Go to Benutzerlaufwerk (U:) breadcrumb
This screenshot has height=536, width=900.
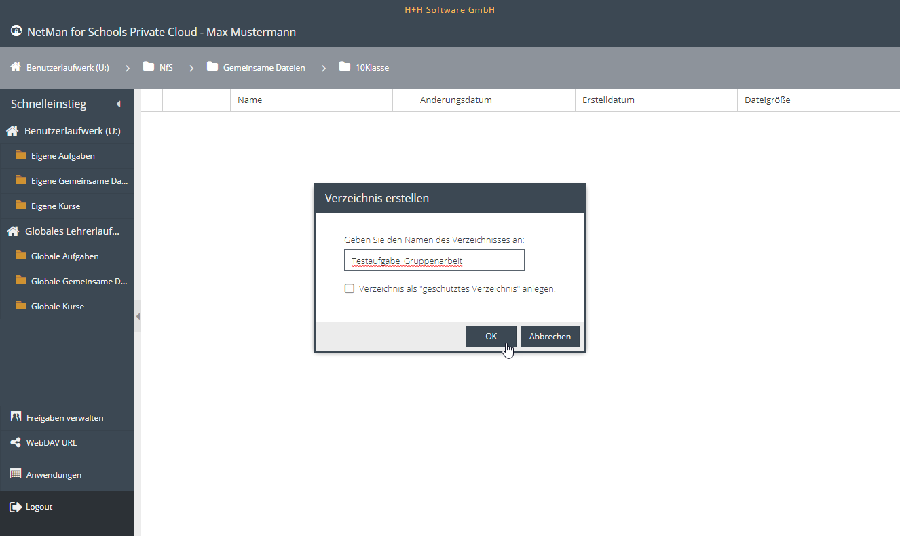coord(68,68)
